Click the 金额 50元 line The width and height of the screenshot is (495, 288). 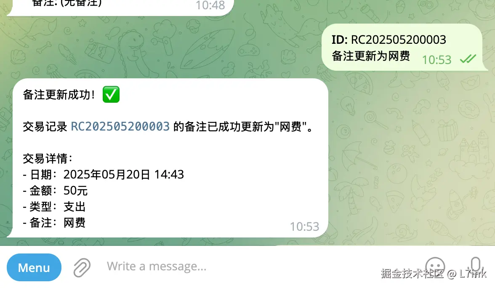[55, 191]
